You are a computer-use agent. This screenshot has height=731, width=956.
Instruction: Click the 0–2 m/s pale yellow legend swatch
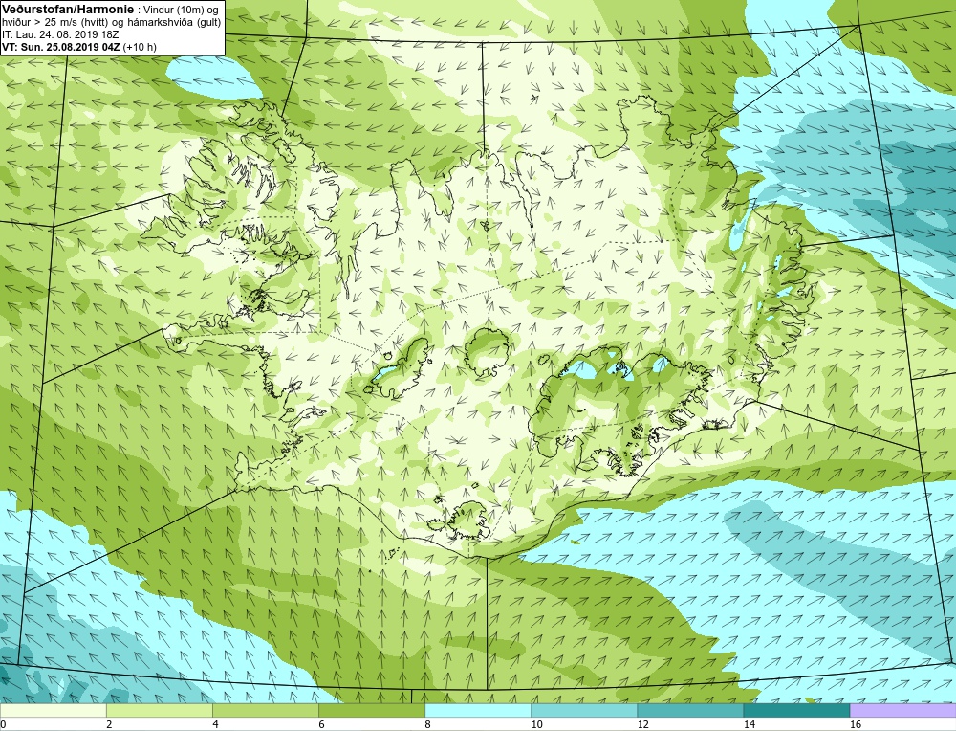(x=53, y=710)
